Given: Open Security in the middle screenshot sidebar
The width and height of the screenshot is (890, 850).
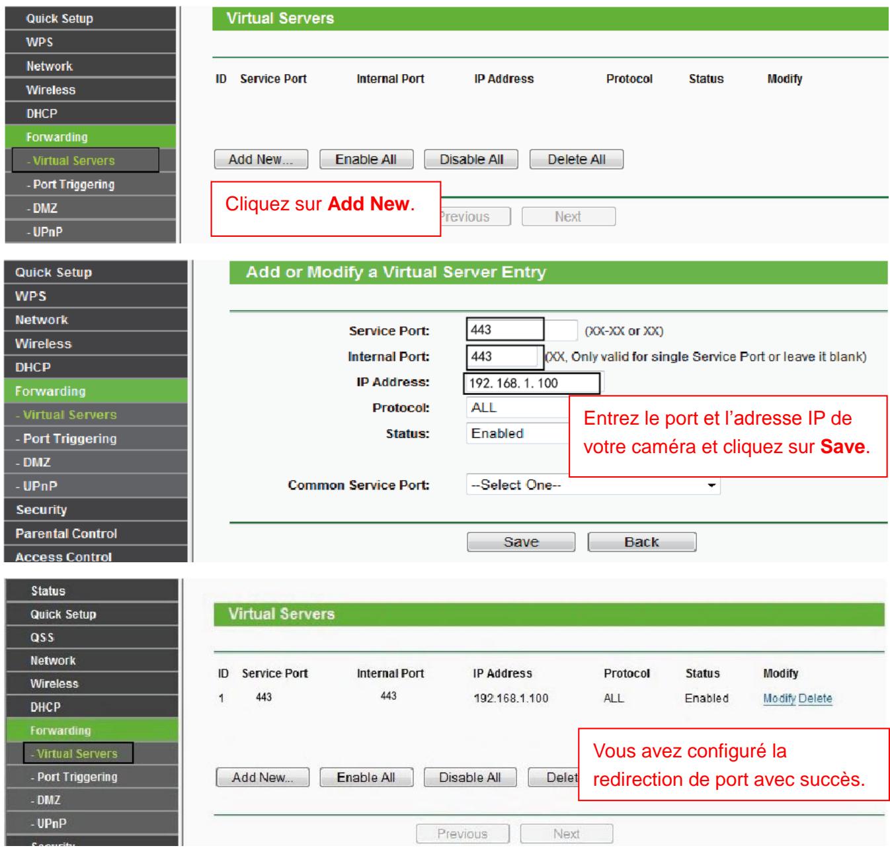Looking at the screenshot, I should pyautogui.click(x=96, y=510).
